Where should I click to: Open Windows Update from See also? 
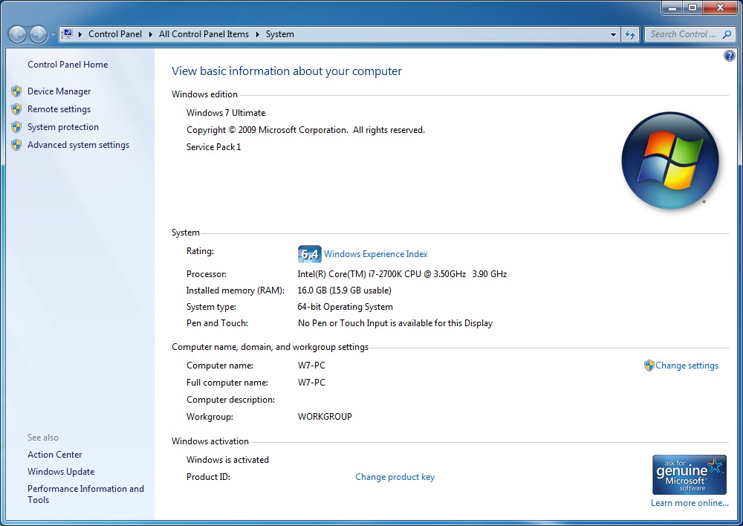click(x=61, y=472)
